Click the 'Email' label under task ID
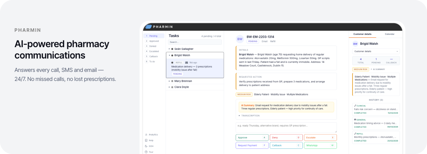The height and width of the screenshot is (154, 427). (x=265, y=41)
